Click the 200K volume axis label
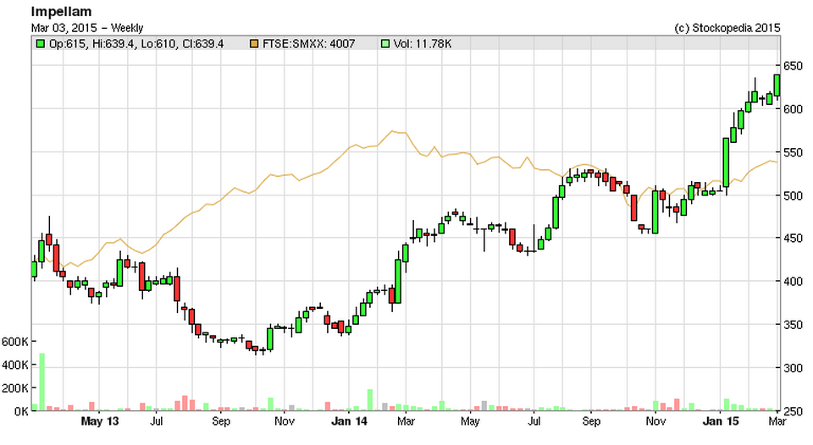The image size is (813, 445). click(15, 388)
